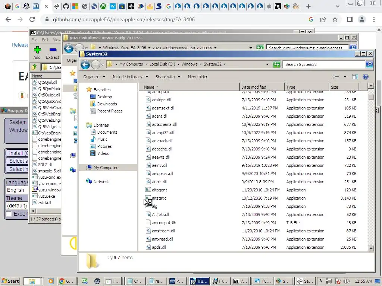This screenshot has width=382, height=286.
Task: Click the Add plus icon in 7-Zip window
Action: click(37, 50)
